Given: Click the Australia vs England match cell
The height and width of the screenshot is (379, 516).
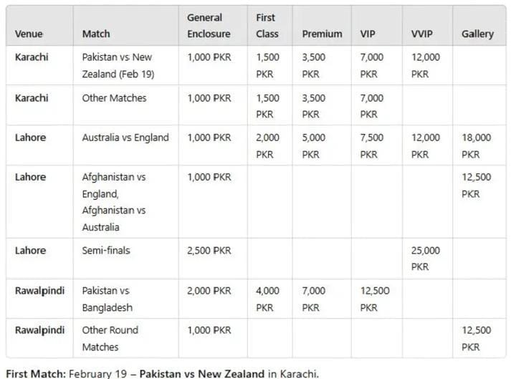Looking at the screenshot, I should [x=125, y=138].
